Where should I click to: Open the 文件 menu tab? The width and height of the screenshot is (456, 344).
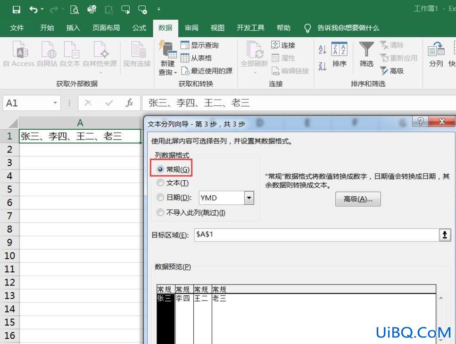17,28
